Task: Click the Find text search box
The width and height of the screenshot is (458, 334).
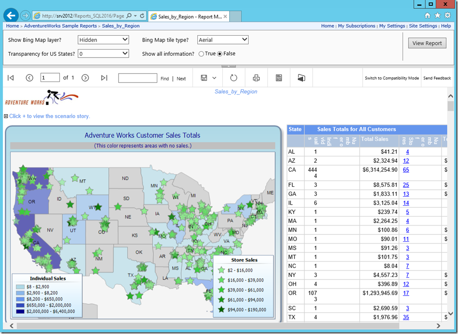Action: point(138,78)
